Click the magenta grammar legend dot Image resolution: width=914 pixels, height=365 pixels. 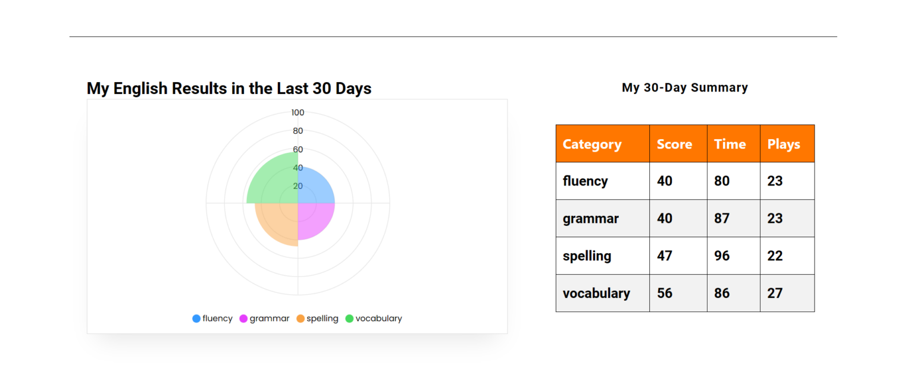click(243, 319)
